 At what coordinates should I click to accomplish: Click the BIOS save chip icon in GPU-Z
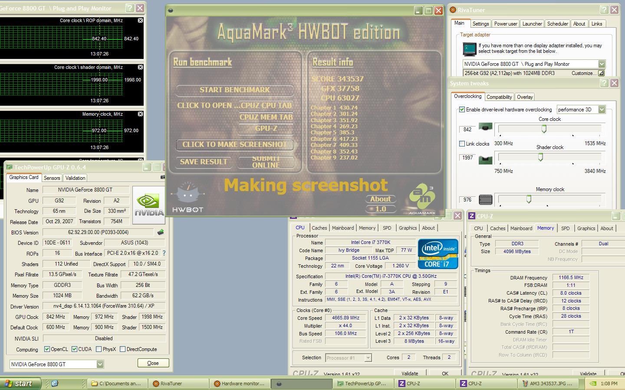[161, 232]
